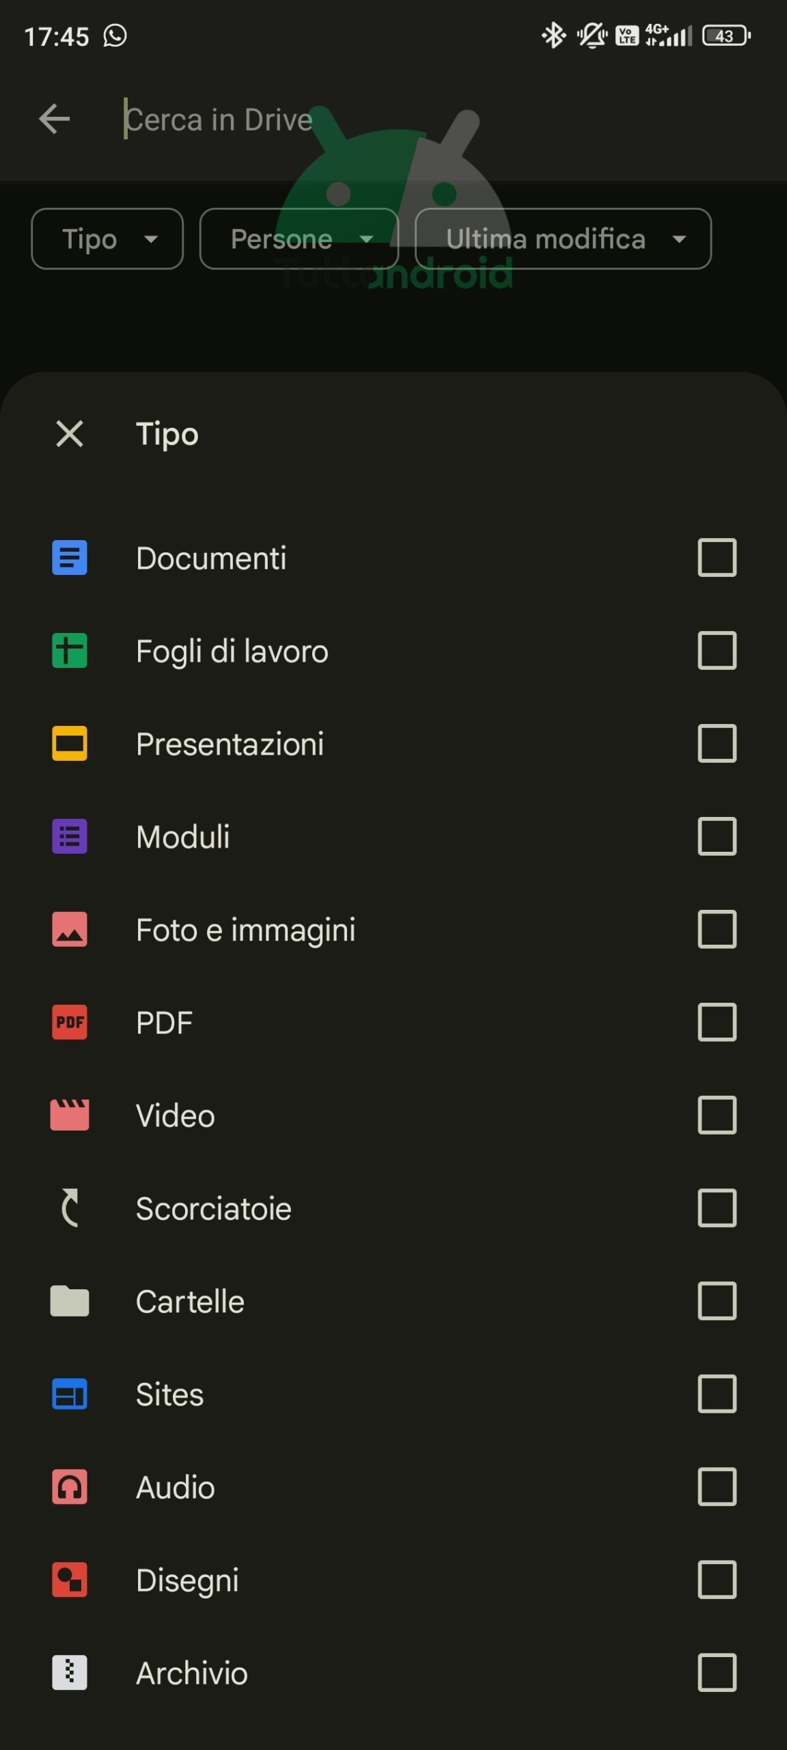Tap the Video clapperboard icon

[70, 1115]
